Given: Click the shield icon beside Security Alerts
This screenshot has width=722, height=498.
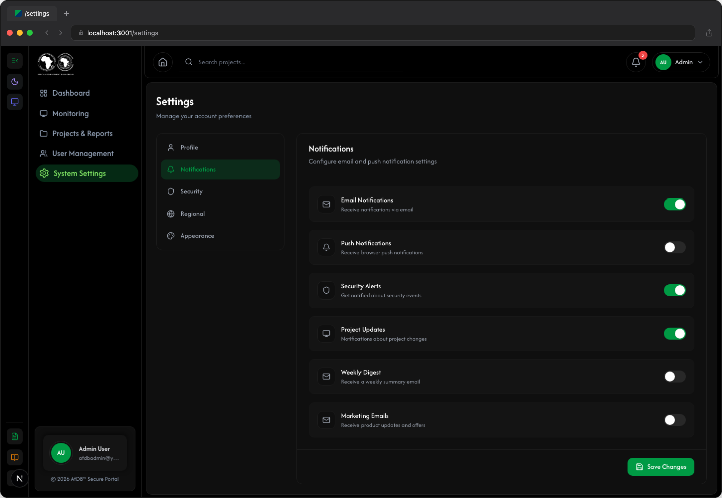Looking at the screenshot, I should pos(326,290).
